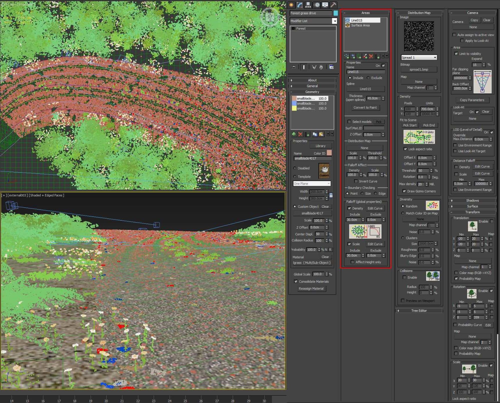The width and height of the screenshot is (500, 403).
Task: Expand the About rollout
Action: point(312,80)
